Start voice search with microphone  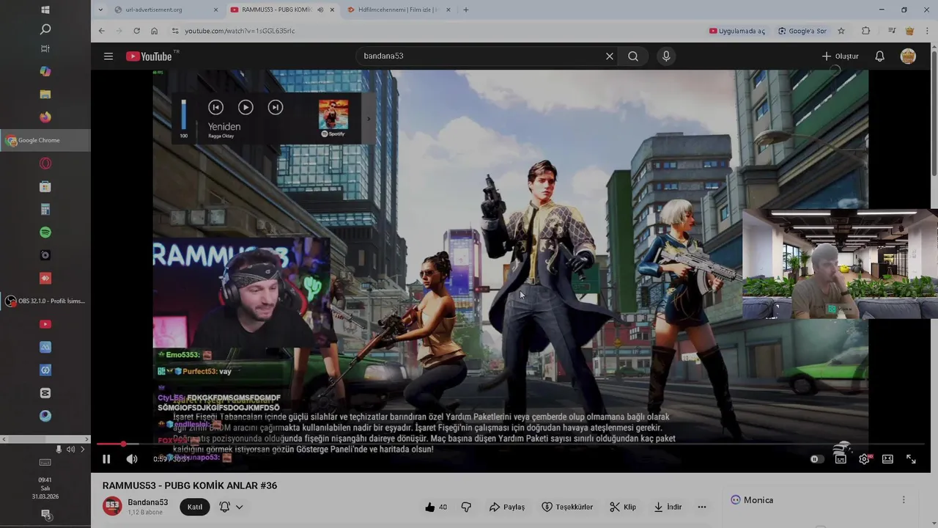666,56
